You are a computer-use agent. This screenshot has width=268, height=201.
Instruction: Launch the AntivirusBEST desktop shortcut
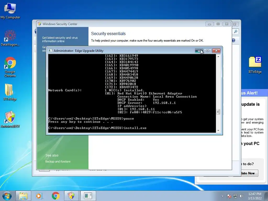point(10,119)
